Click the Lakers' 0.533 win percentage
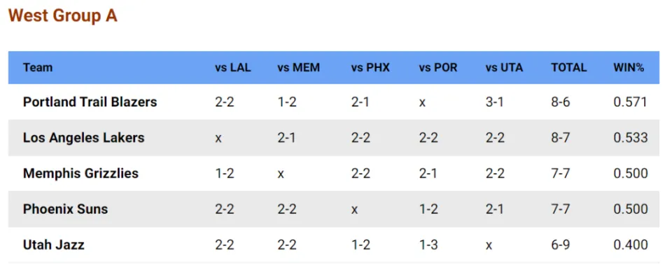 [x=631, y=138]
